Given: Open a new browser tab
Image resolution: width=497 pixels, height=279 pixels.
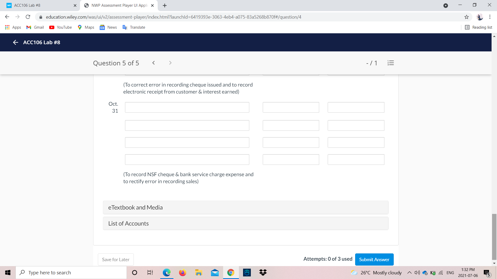Looking at the screenshot, I should [x=165, y=5].
